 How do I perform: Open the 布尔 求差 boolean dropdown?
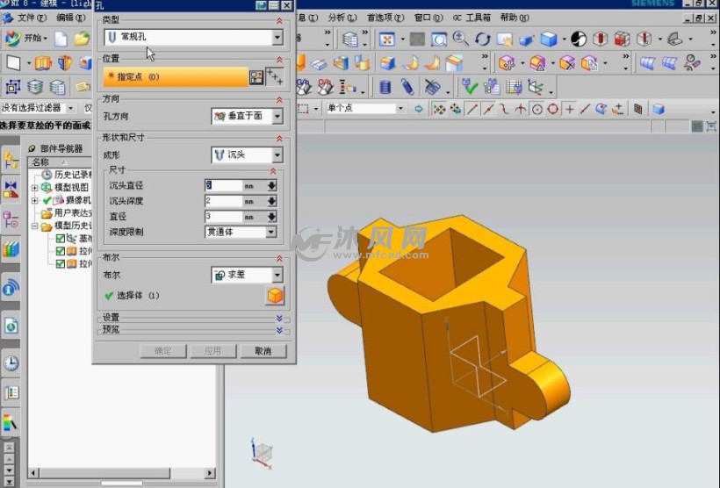point(277,275)
